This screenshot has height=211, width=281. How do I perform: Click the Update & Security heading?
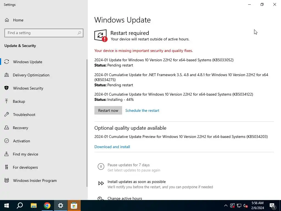[20, 46]
